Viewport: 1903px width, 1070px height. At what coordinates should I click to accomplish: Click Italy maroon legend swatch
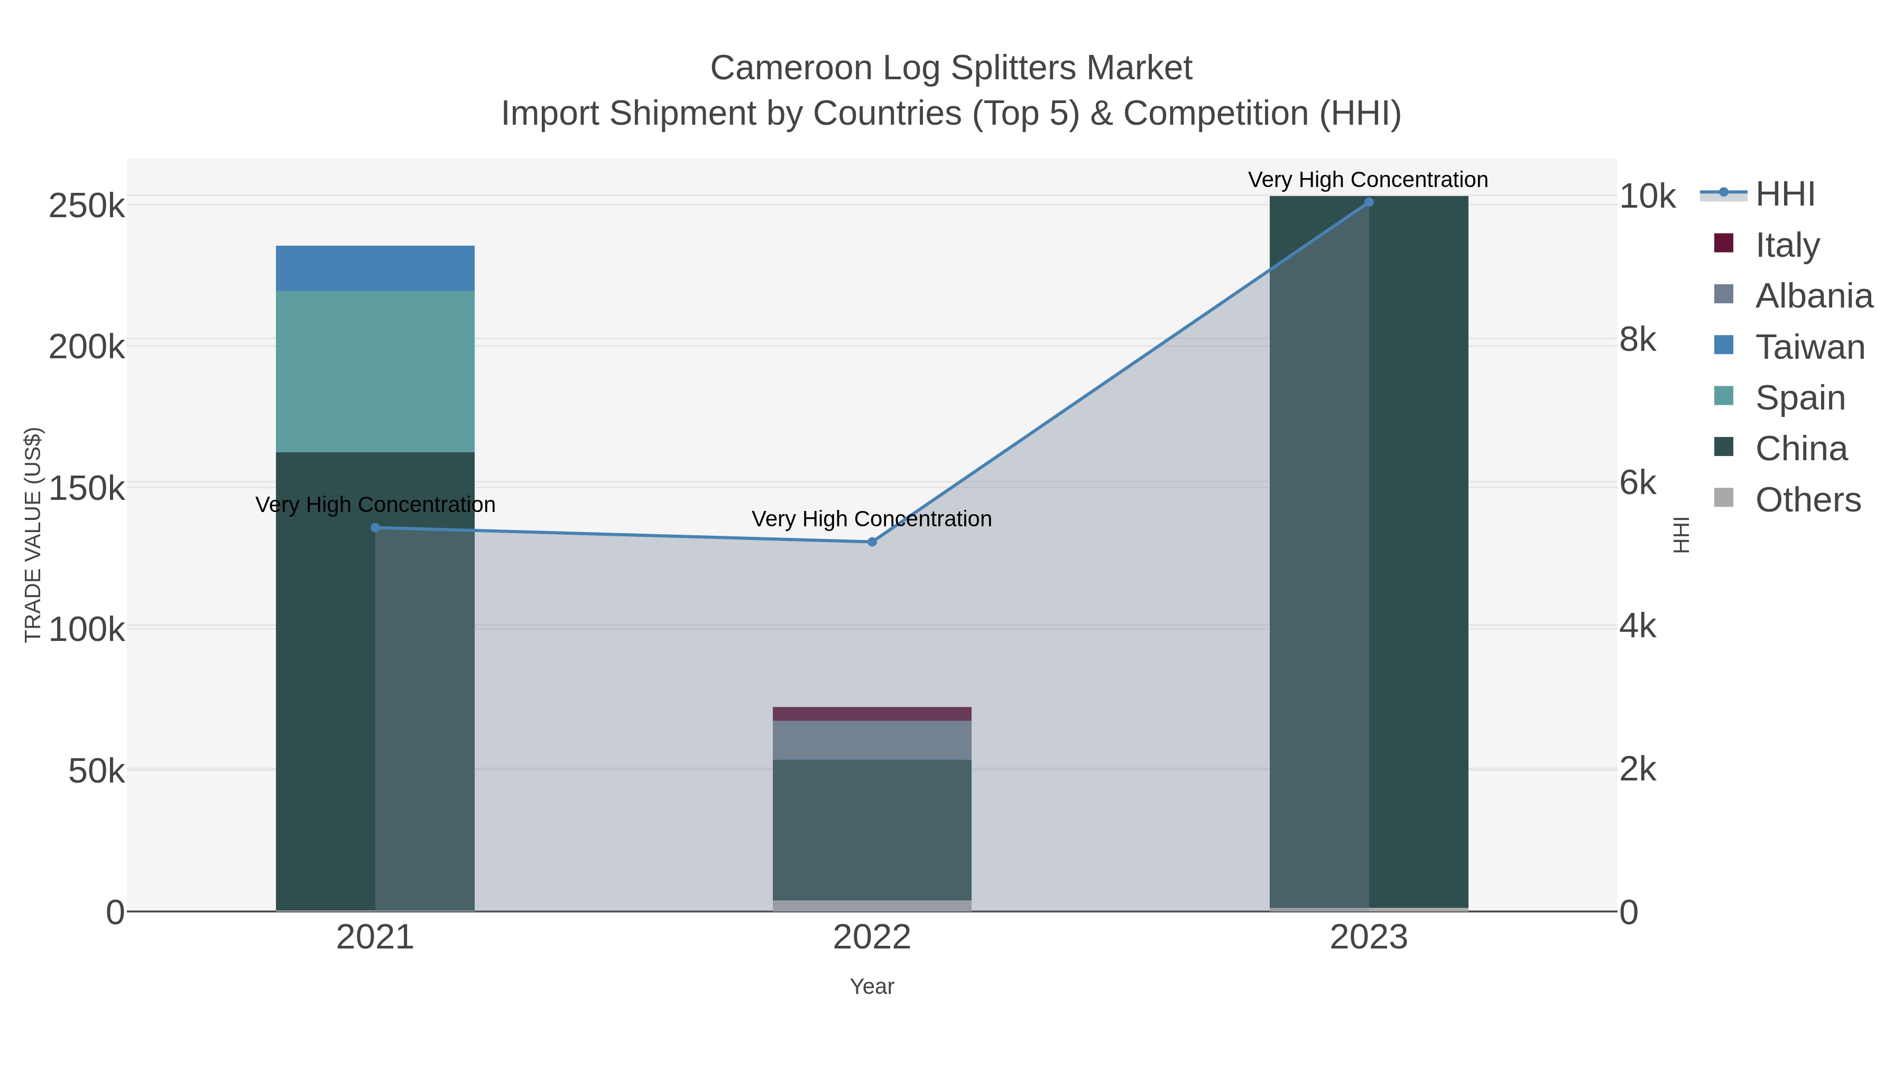point(1723,243)
